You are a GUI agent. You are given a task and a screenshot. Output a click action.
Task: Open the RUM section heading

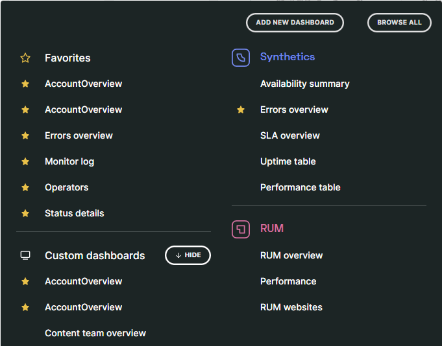[271, 229]
